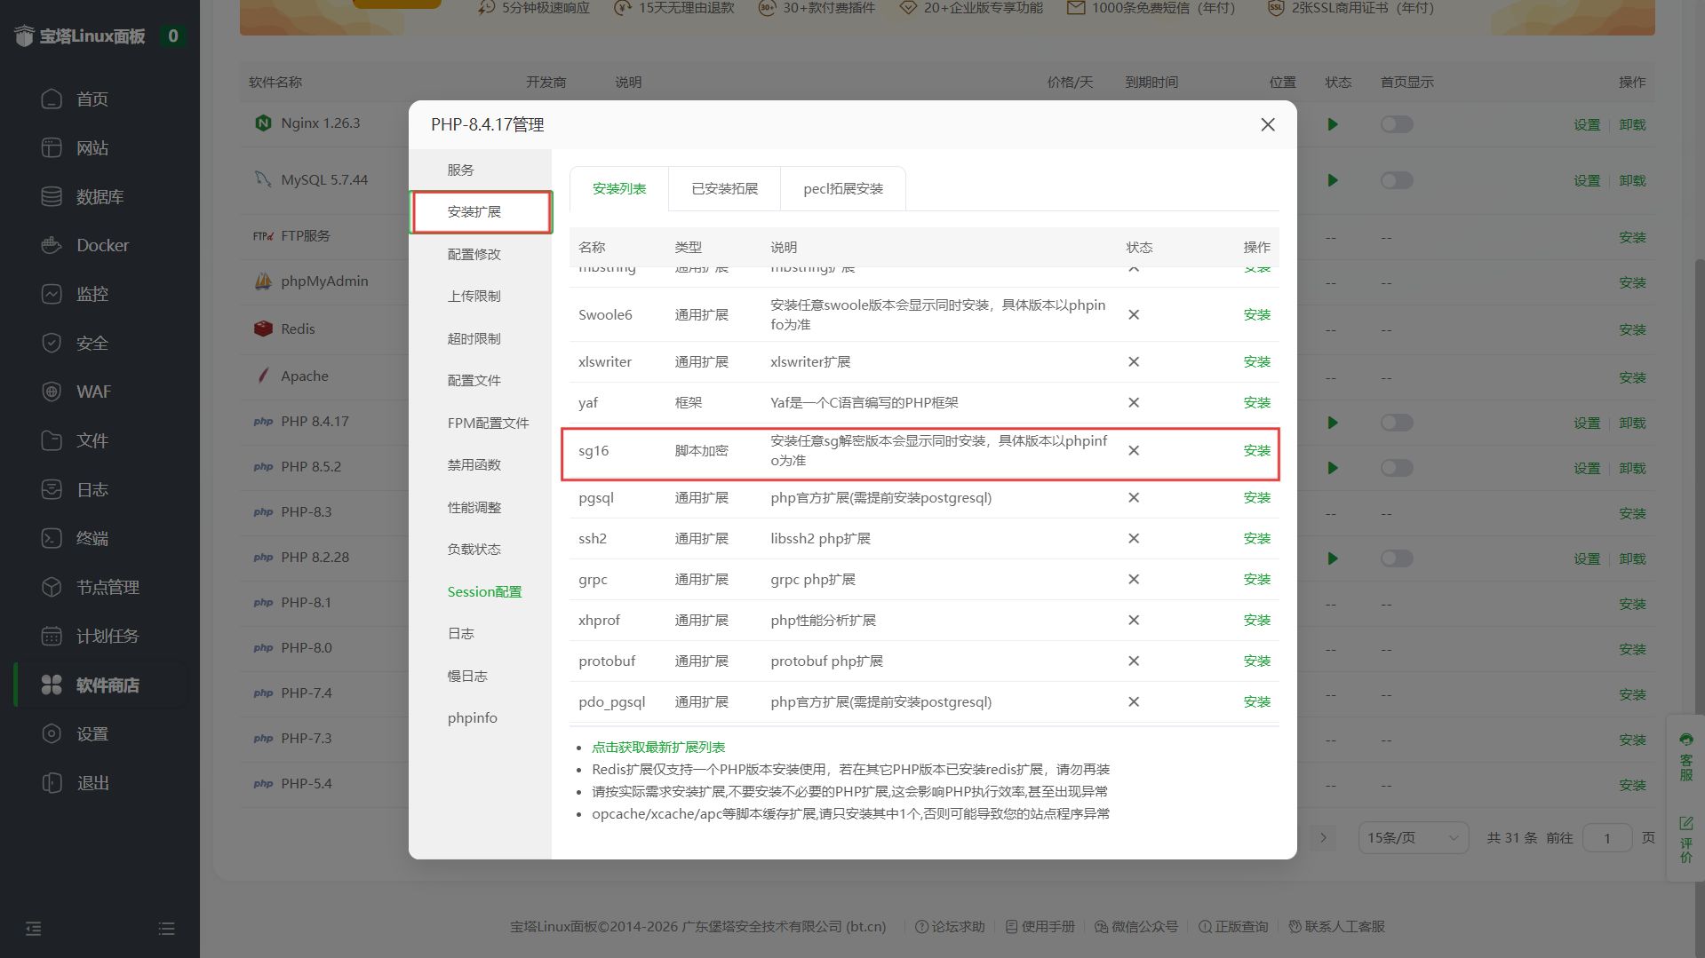This screenshot has width=1705, height=958.
Task: Switch to the pecl拓展安装 tab
Action: [842, 189]
